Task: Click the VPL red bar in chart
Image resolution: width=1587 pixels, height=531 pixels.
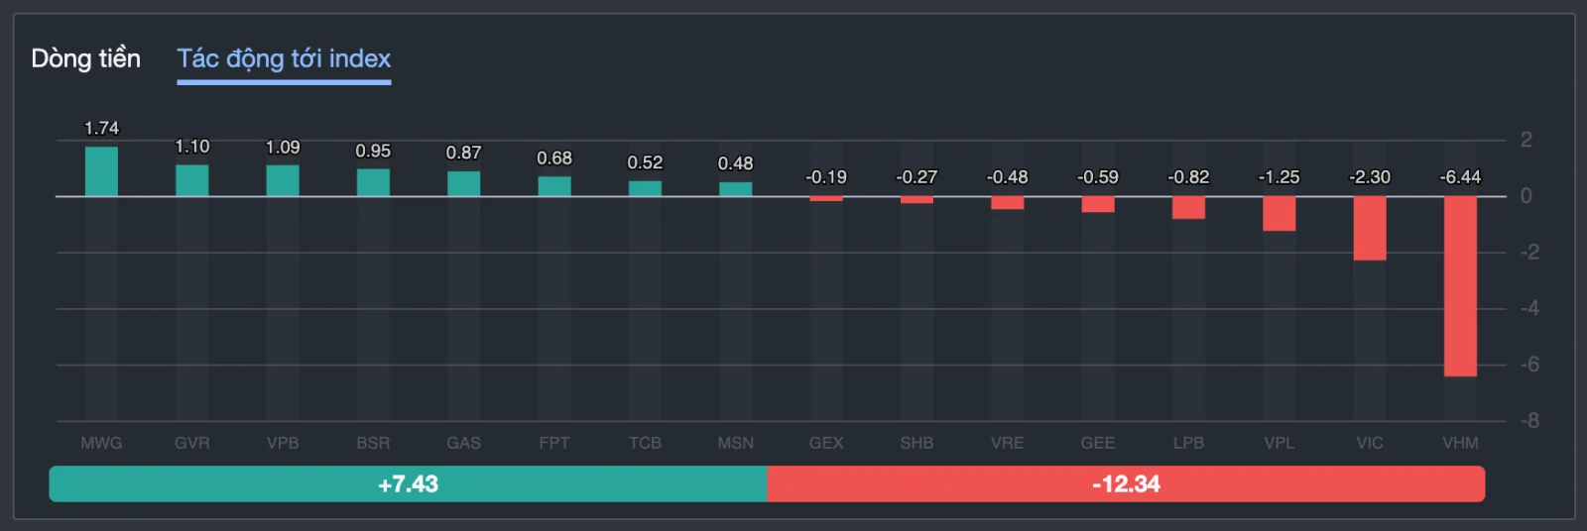Action: tap(1279, 213)
